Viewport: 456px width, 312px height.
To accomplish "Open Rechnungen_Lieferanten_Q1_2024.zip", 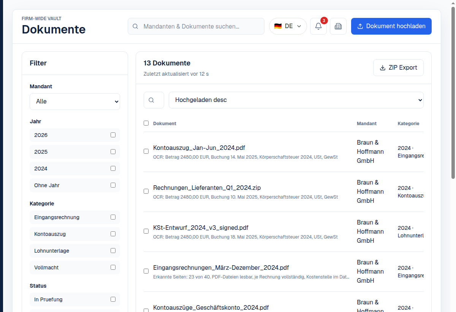I will 207,188.
